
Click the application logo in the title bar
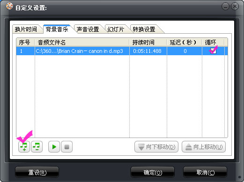tap(9, 7)
